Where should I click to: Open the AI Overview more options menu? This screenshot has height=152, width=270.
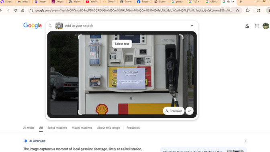[245, 141]
